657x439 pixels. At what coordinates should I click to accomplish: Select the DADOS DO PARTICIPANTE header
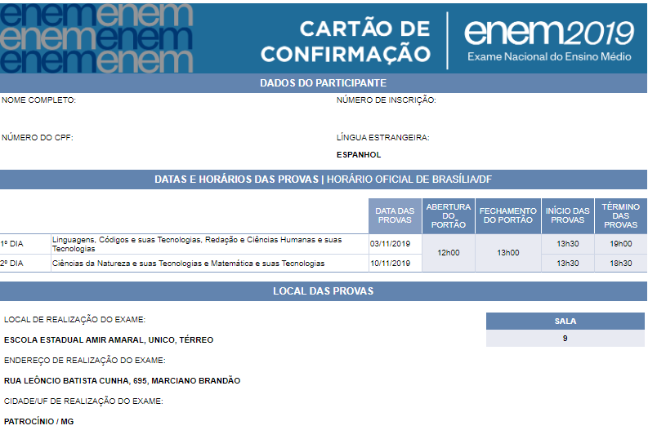point(323,83)
